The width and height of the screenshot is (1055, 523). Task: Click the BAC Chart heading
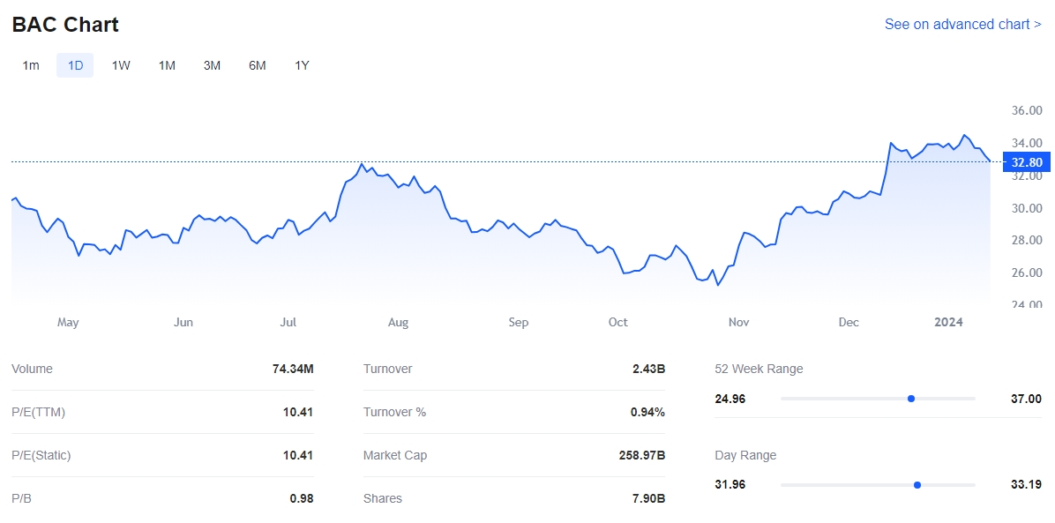(x=65, y=25)
